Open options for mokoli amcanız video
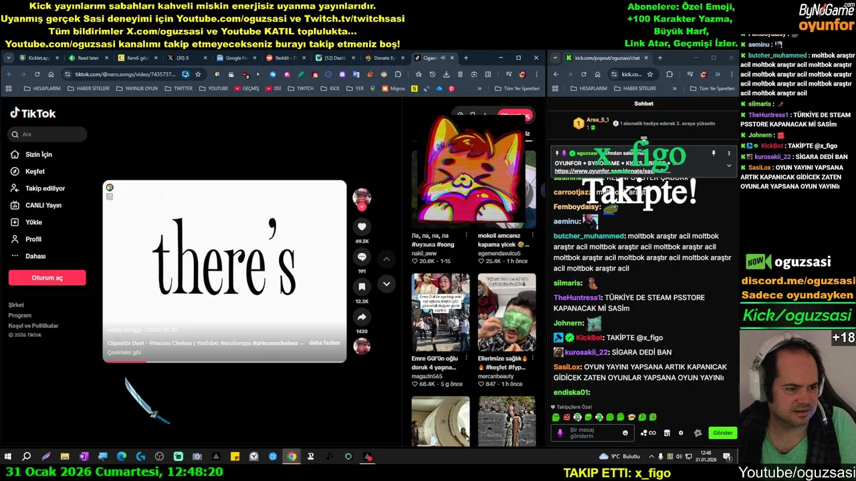The width and height of the screenshot is (856, 481). click(532, 236)
